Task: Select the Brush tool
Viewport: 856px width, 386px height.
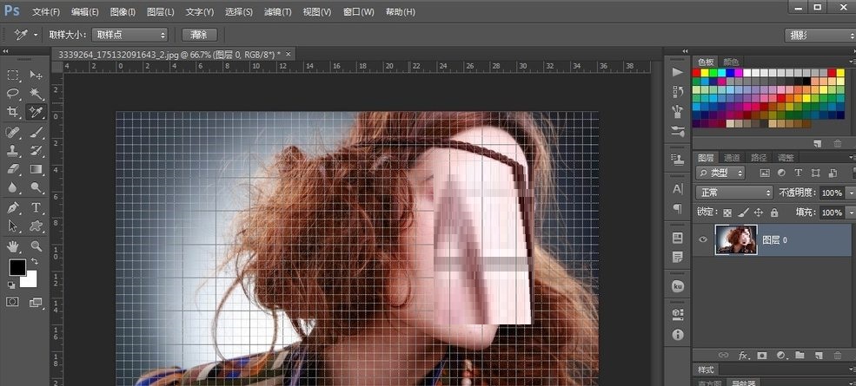Action: point(36,132)
